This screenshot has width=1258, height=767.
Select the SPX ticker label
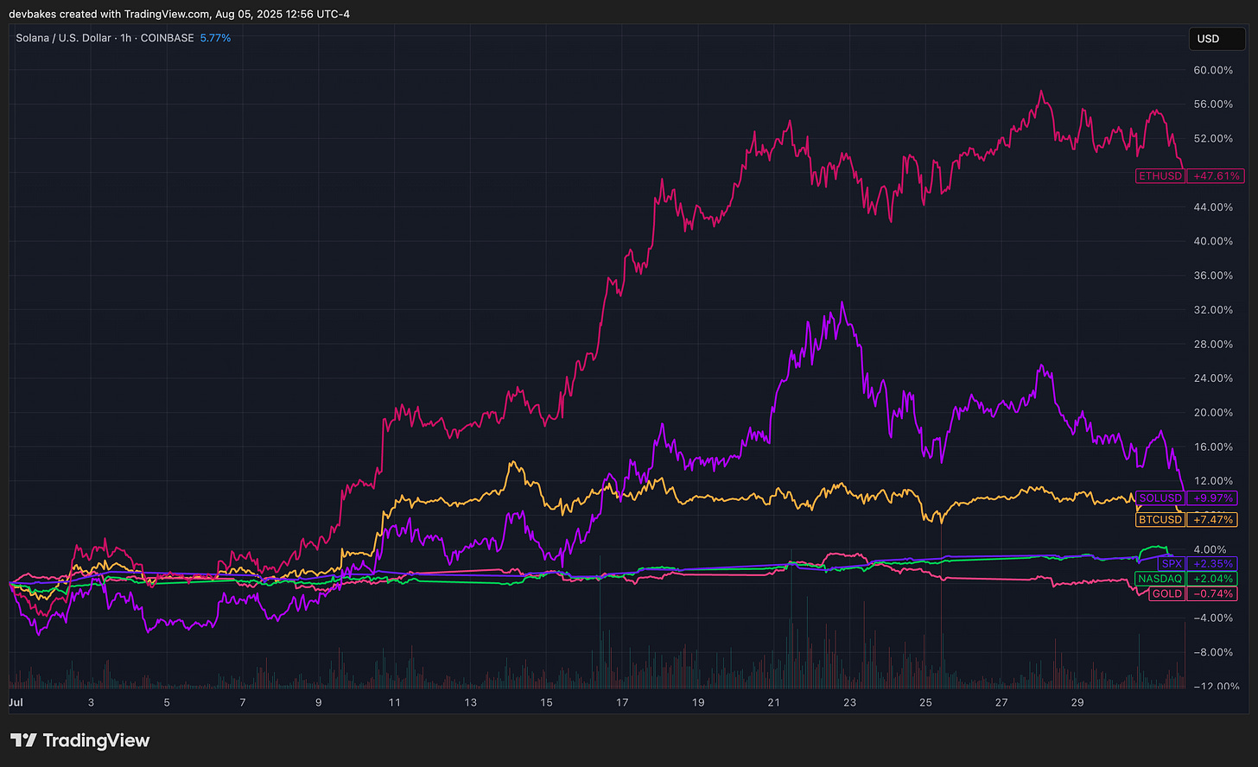1172,564
